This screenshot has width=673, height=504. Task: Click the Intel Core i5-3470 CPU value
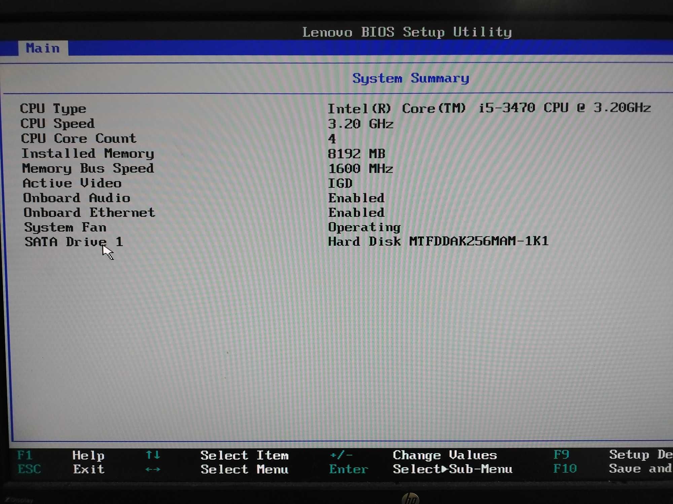tap(489, 108)
